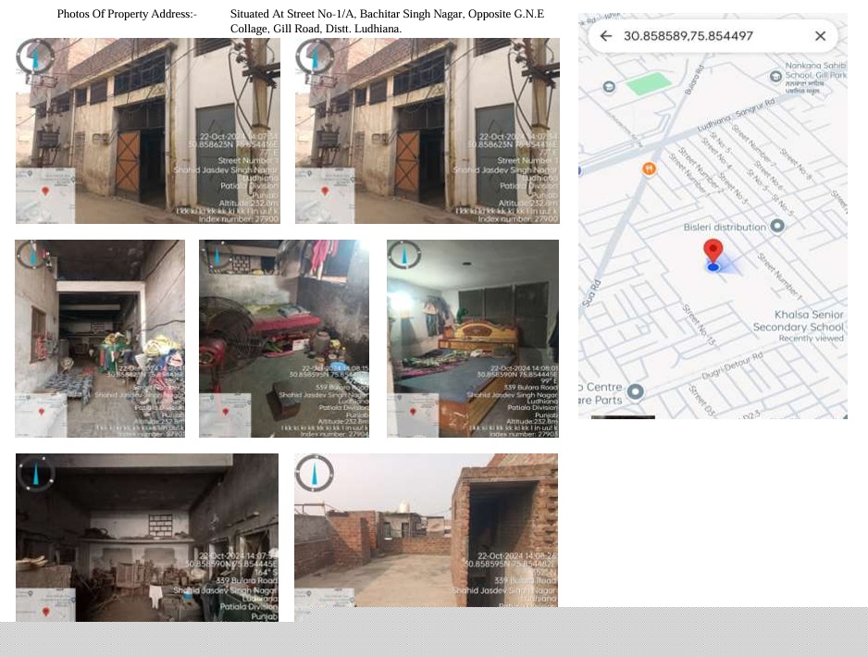
Task: Click the school icon beside the green park
Action: pyautogui.click(x=609, y=86)
